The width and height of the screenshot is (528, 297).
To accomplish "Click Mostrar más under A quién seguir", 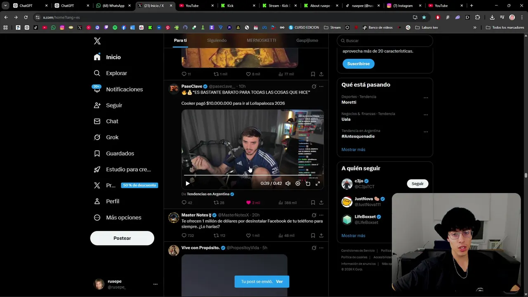I will point(353,236).
